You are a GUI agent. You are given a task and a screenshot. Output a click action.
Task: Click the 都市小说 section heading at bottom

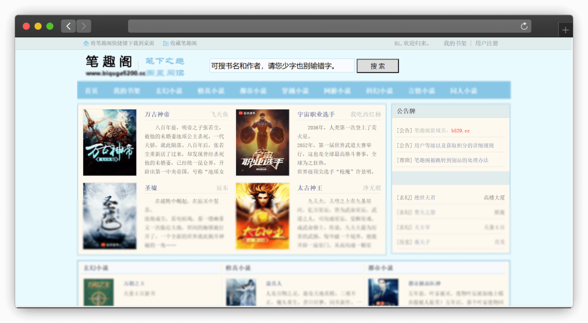(x=380, y=268)
